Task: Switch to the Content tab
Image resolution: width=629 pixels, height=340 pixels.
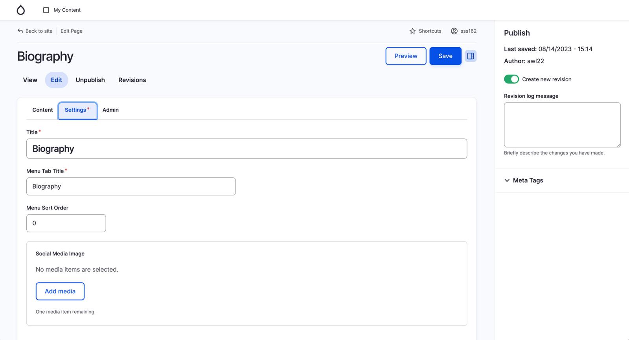Action: [x=42, y=110]
